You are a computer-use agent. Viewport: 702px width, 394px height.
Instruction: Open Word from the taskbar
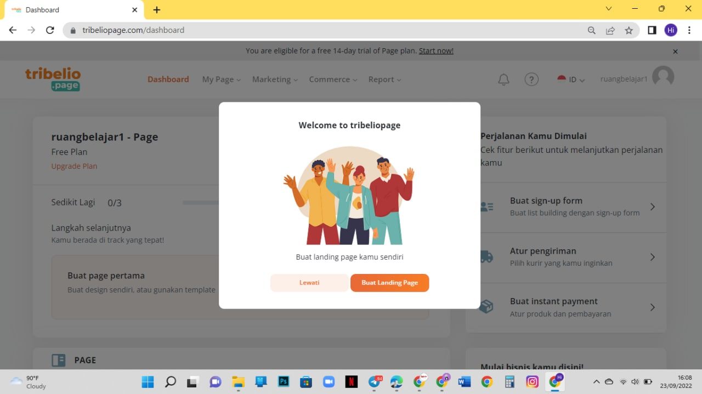point(465,382)
